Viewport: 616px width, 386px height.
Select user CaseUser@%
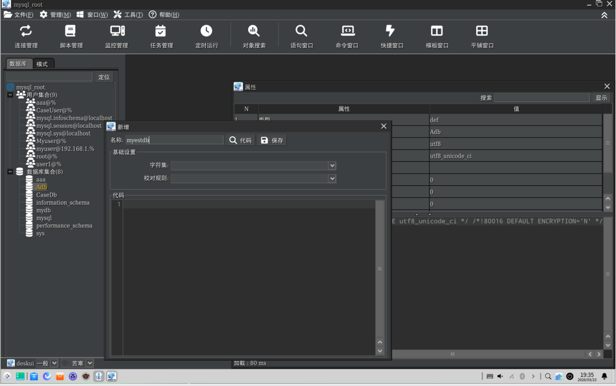(x=54, y=111)
